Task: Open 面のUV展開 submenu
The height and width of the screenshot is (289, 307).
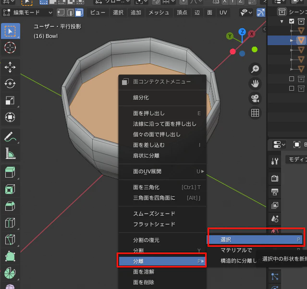Action: (x=162, y=171)
